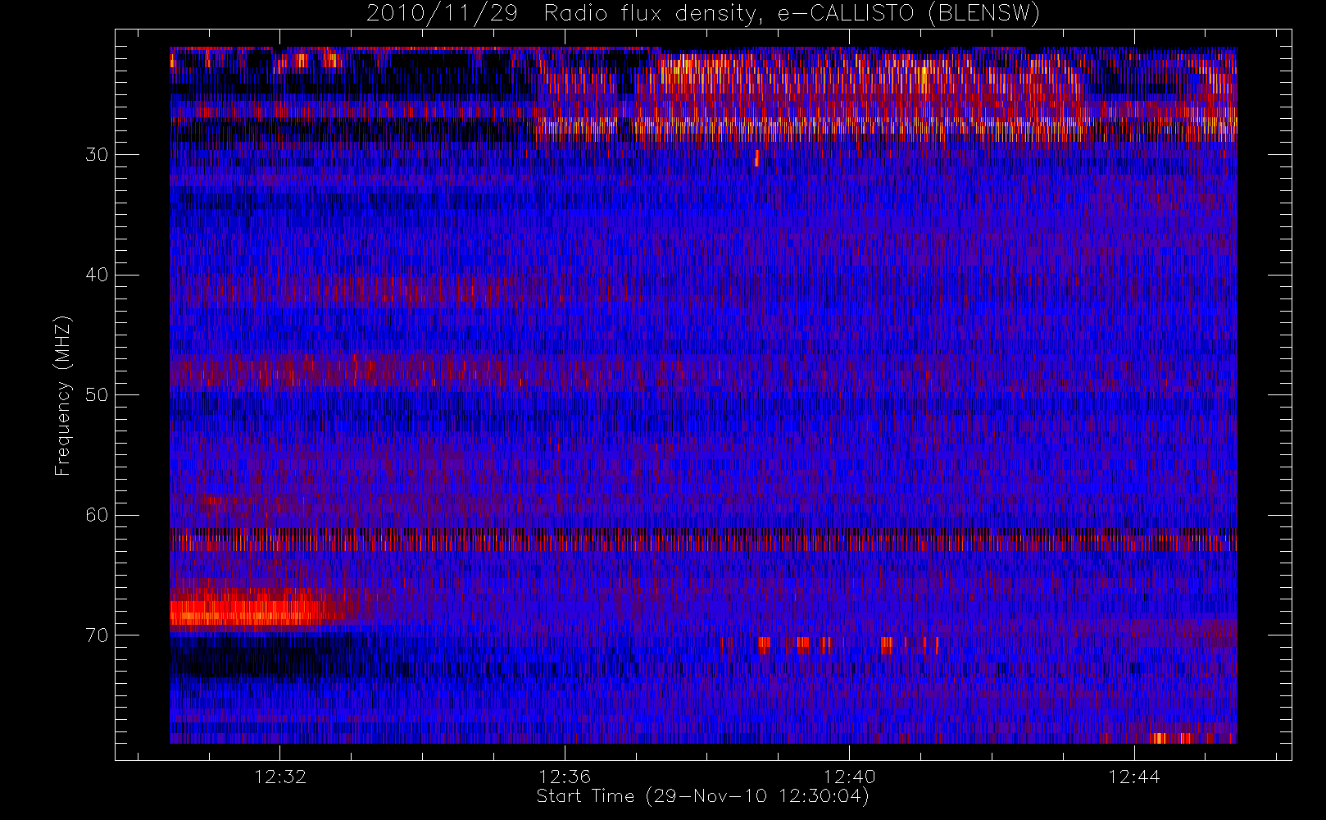Click the 50 frequency tick label
Viewport: 1326px width, 820px height.
(x=97, y=395)
